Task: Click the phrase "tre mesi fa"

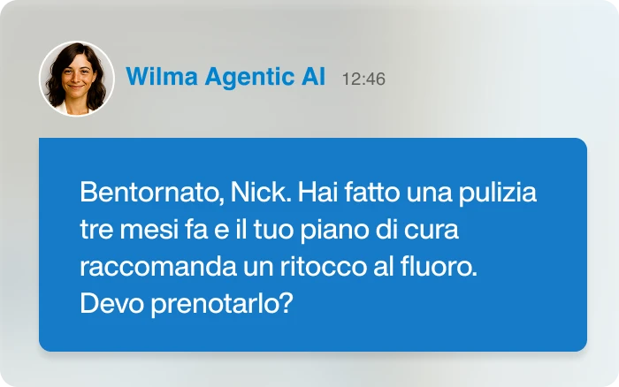Action: point(143,230)
